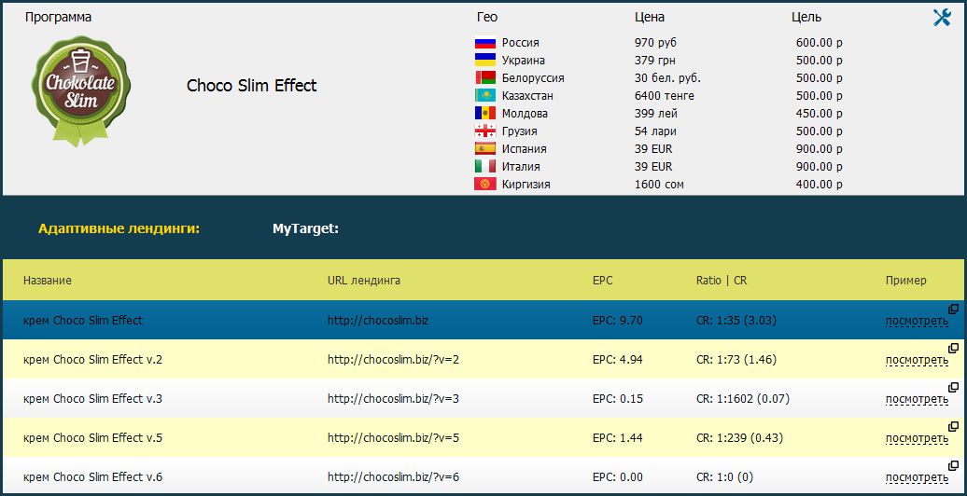The image size is (967, 496).
Task: Click the Belarus flag icon
Action: [x=485, y=78]
